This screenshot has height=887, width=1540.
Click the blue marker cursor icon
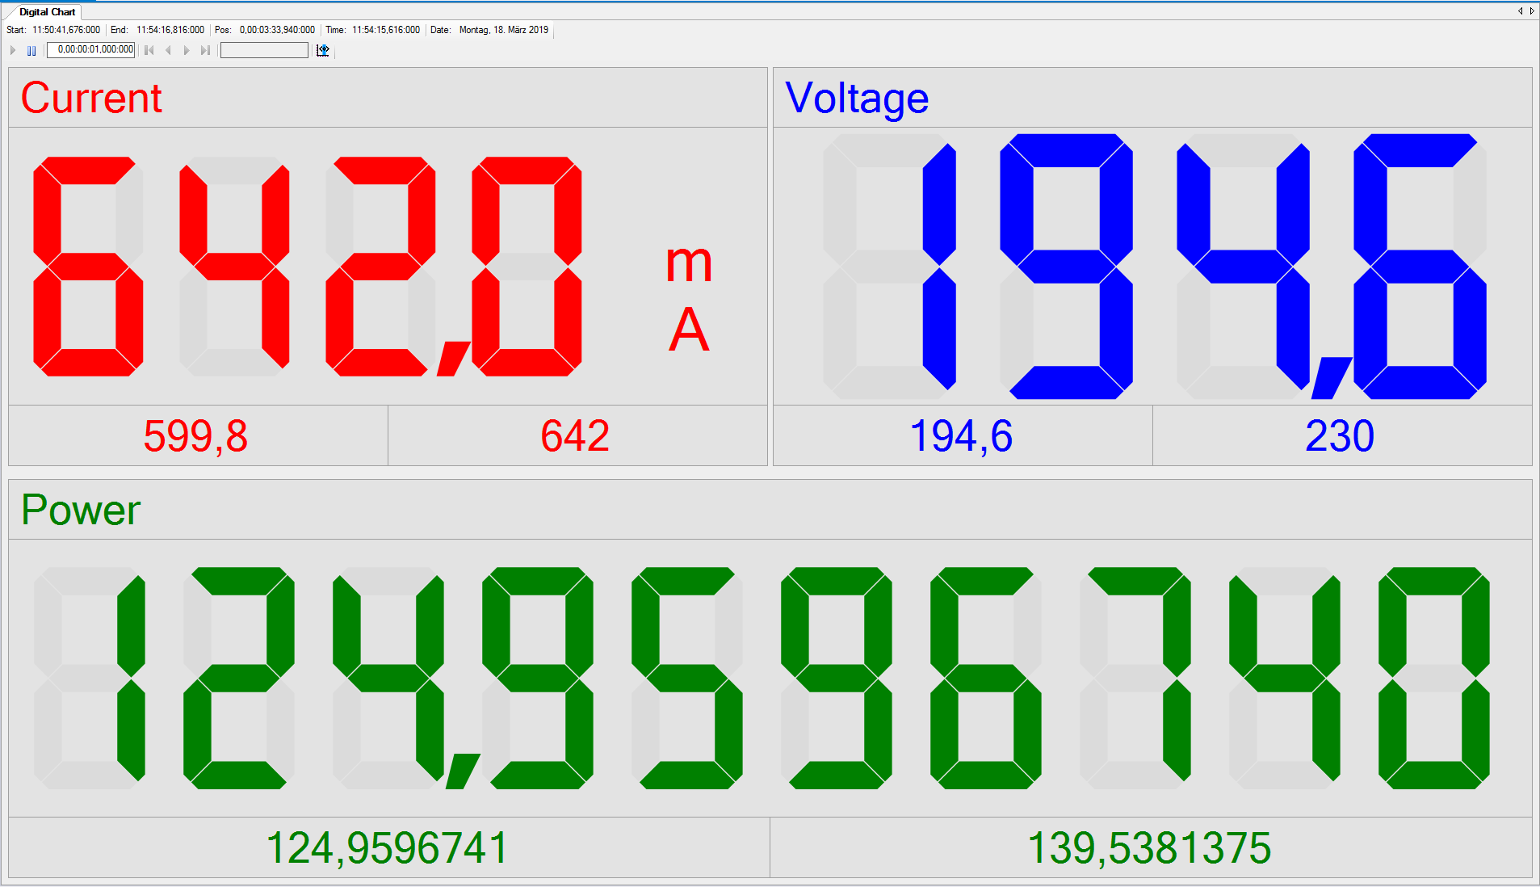tap(323, 50)
